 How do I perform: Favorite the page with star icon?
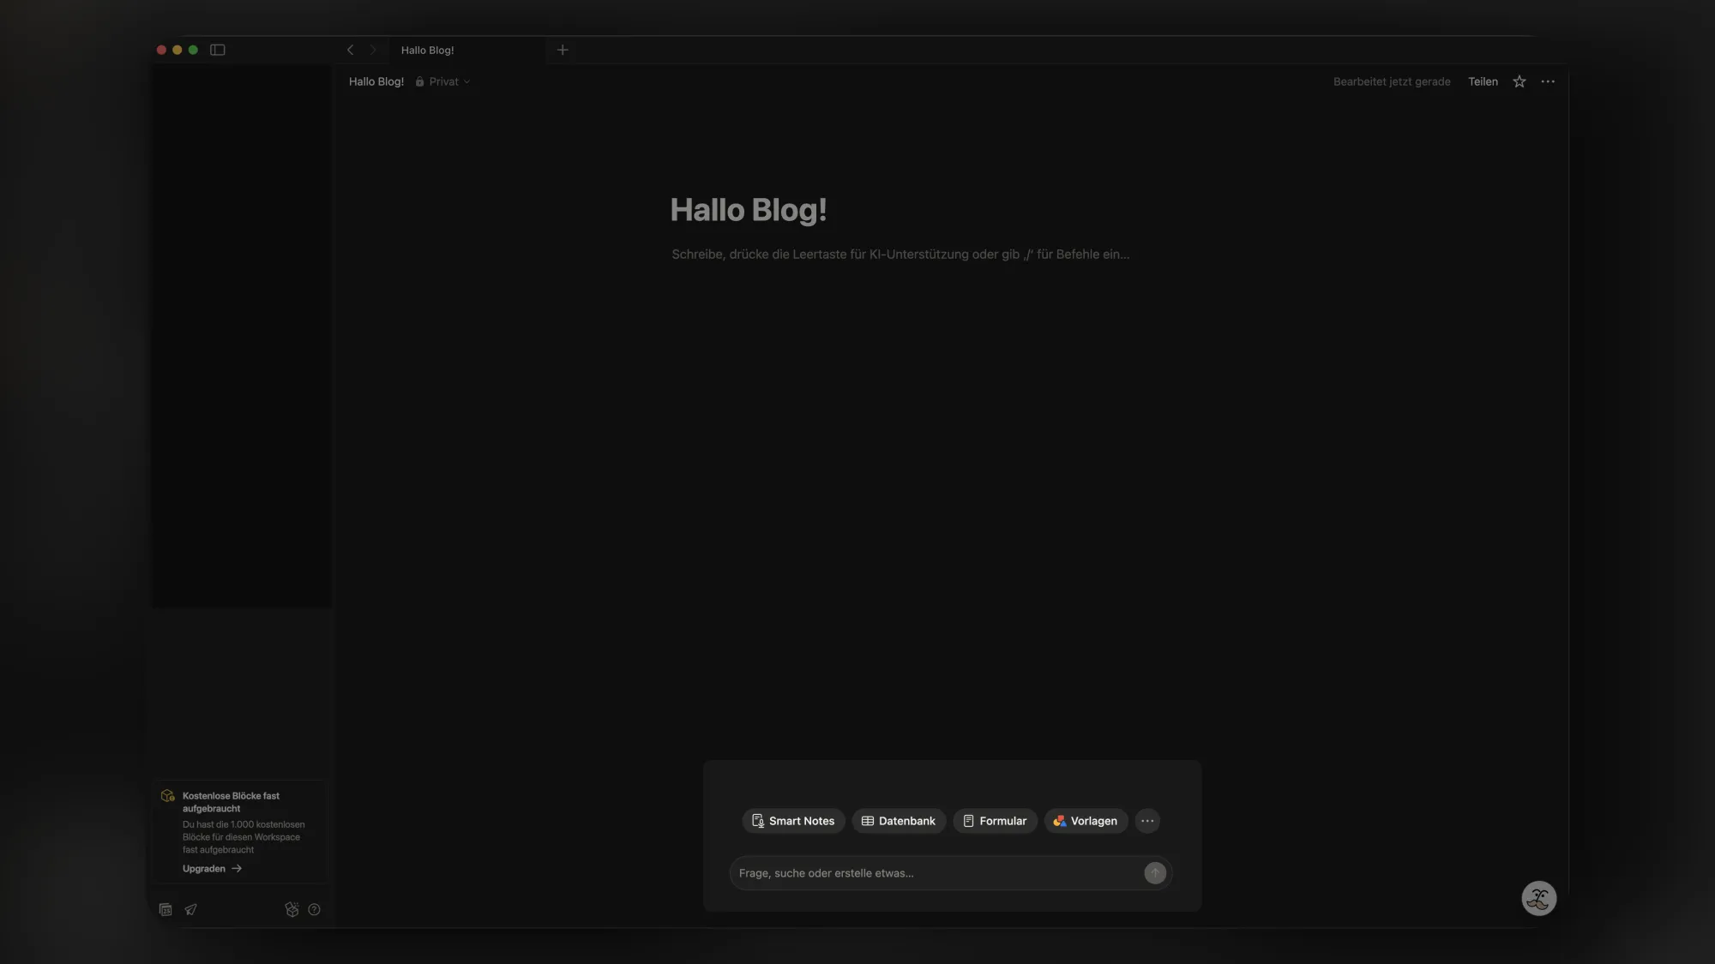point(1519,81)
